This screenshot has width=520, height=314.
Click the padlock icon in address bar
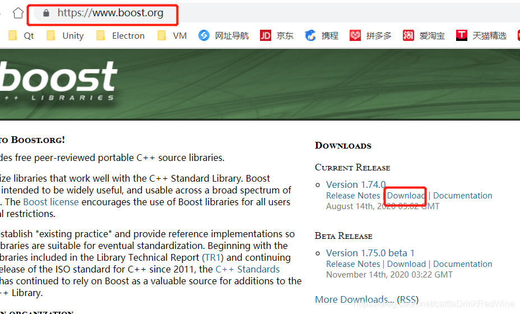46,13
